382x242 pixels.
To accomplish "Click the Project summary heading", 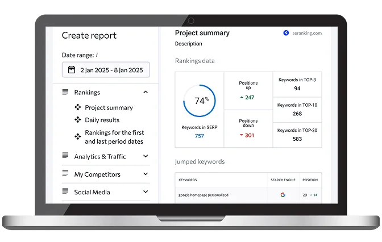I will tap(202, 33).
